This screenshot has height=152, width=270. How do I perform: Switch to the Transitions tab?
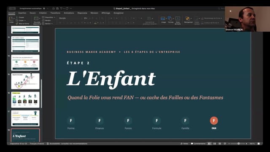point(55,13)
